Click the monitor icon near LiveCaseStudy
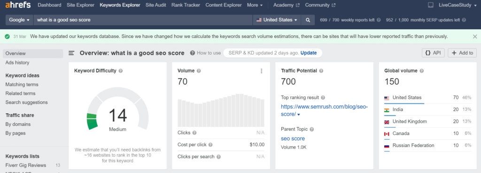 coord(431,5)
